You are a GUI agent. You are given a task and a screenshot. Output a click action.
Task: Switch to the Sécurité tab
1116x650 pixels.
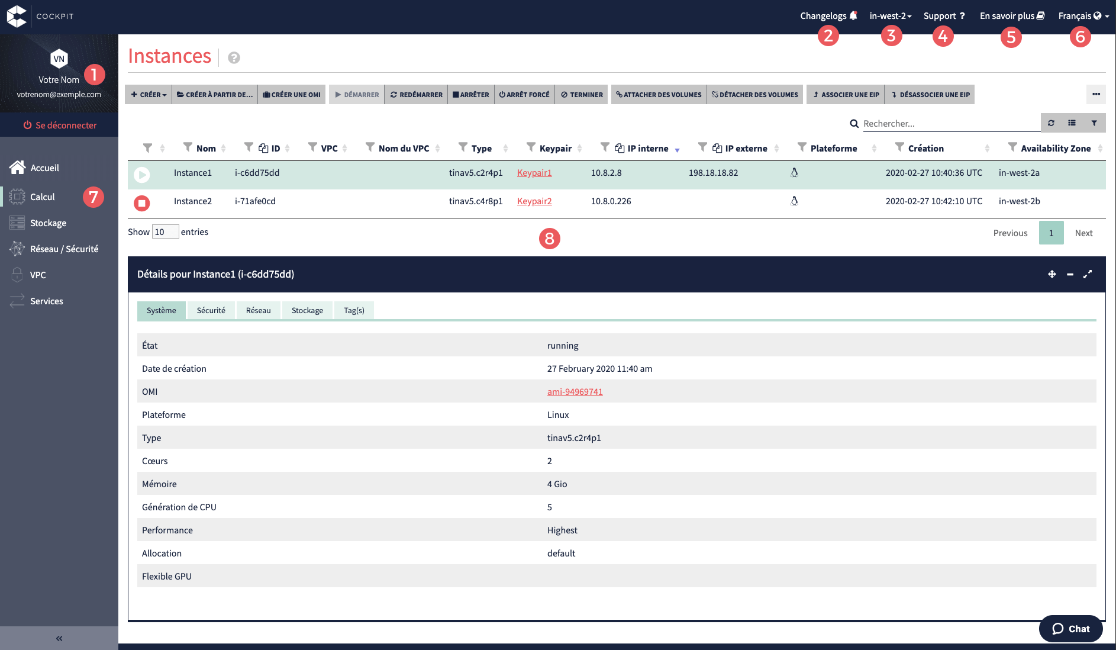tap(211, 310)
